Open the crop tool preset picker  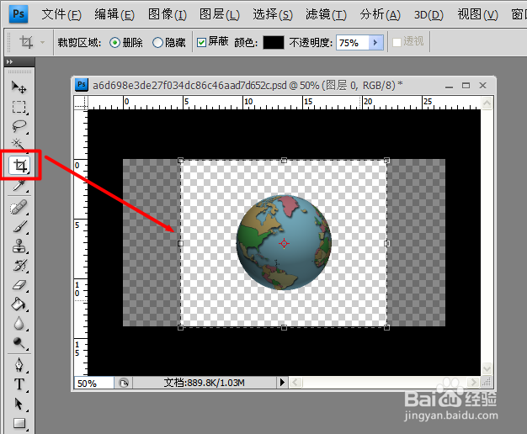pos(42,42)
